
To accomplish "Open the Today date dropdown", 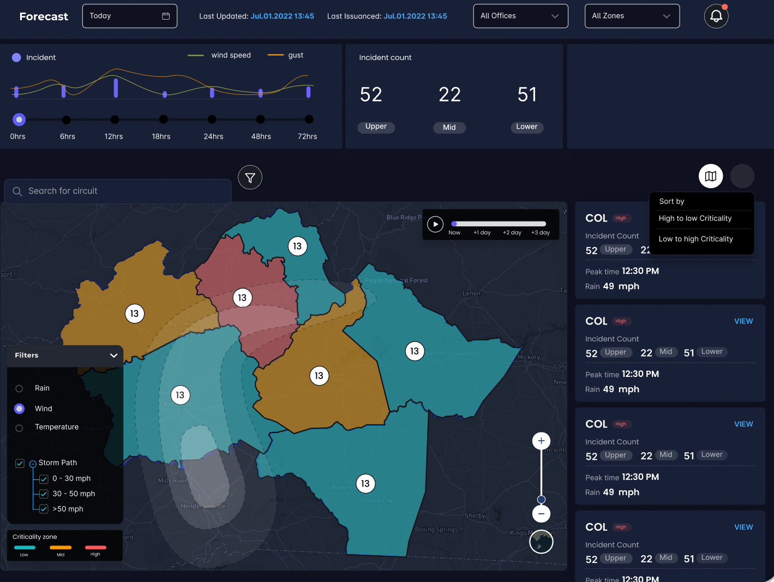I will (x=130, y=16).
